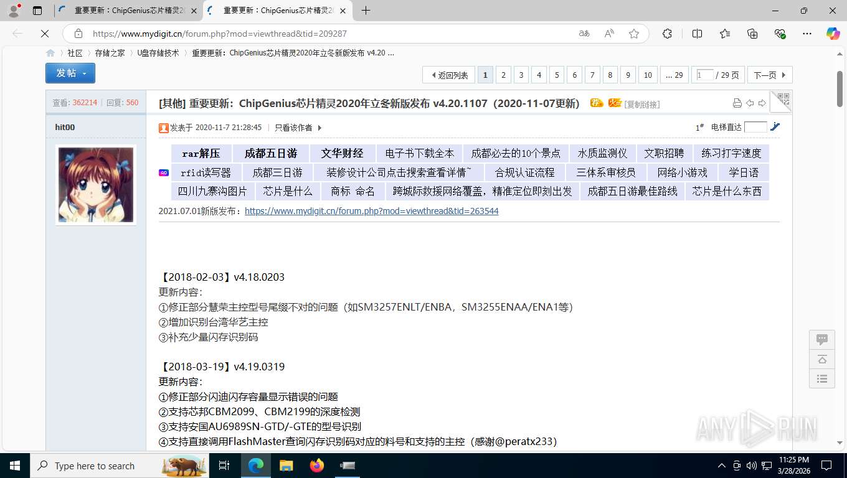Click the taskbar search box
Screen dimensions: 847x478
click(118, 466)
